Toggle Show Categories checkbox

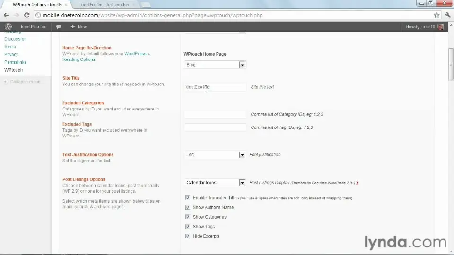pos(188,217)
